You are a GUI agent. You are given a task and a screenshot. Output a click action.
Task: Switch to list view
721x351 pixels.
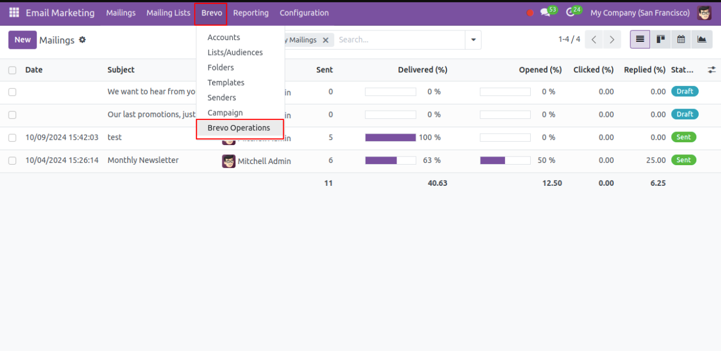tap(640, 40)
